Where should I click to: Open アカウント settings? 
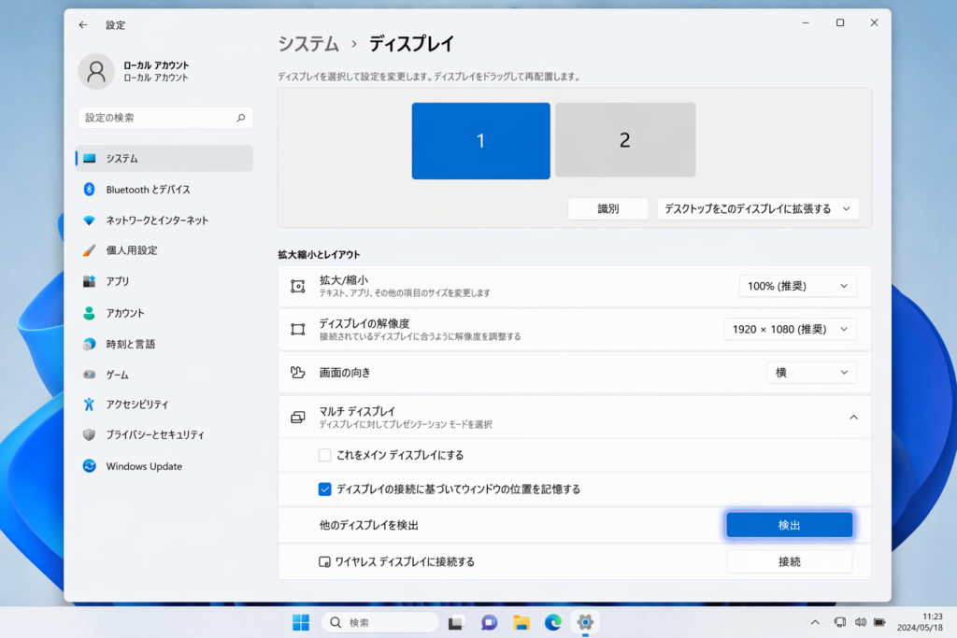click(164, 313)
